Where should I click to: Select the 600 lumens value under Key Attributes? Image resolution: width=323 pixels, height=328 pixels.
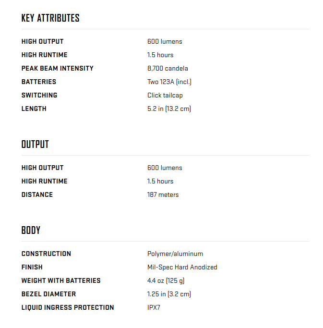165,42
